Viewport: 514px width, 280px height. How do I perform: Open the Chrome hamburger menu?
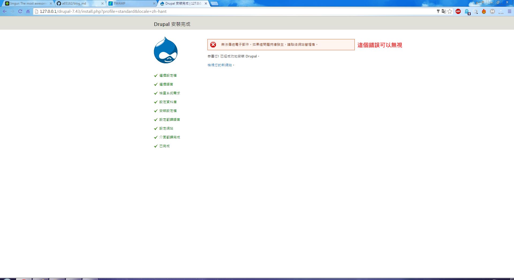pyautogui.click(x=509, y=11)
